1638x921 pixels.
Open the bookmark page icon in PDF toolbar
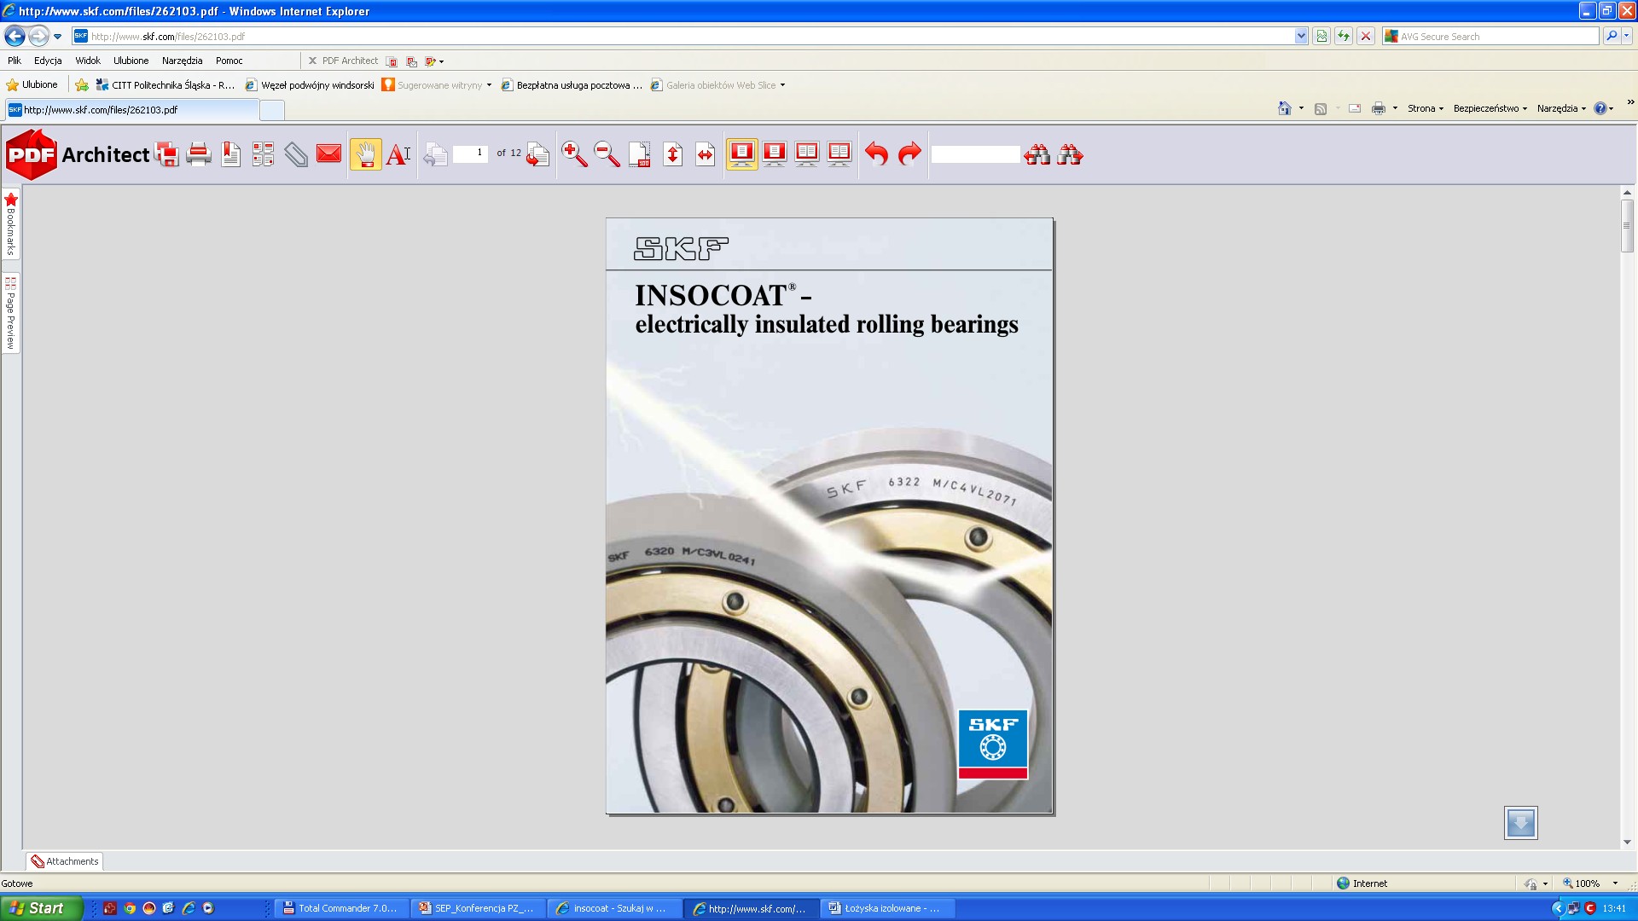pyautogui.click(x=230, y=154)
